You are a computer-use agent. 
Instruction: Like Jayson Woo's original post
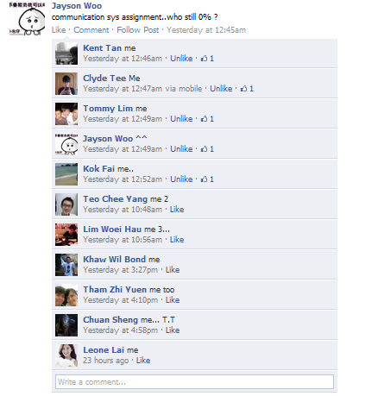tap(59, 30)
